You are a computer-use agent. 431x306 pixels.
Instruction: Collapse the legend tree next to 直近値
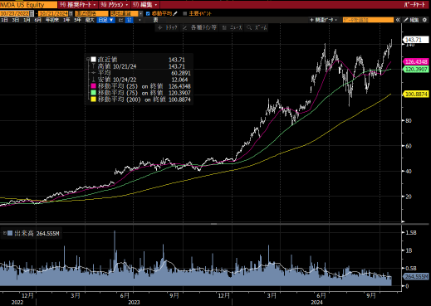[88, 59]
